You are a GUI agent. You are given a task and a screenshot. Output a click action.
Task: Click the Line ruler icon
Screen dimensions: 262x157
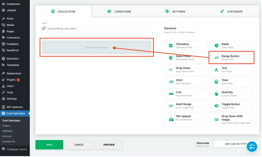[171, 94]
